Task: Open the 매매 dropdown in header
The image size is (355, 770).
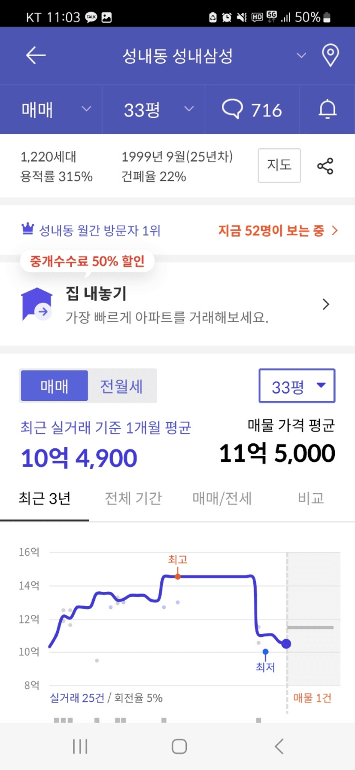Action: (56, 110)
